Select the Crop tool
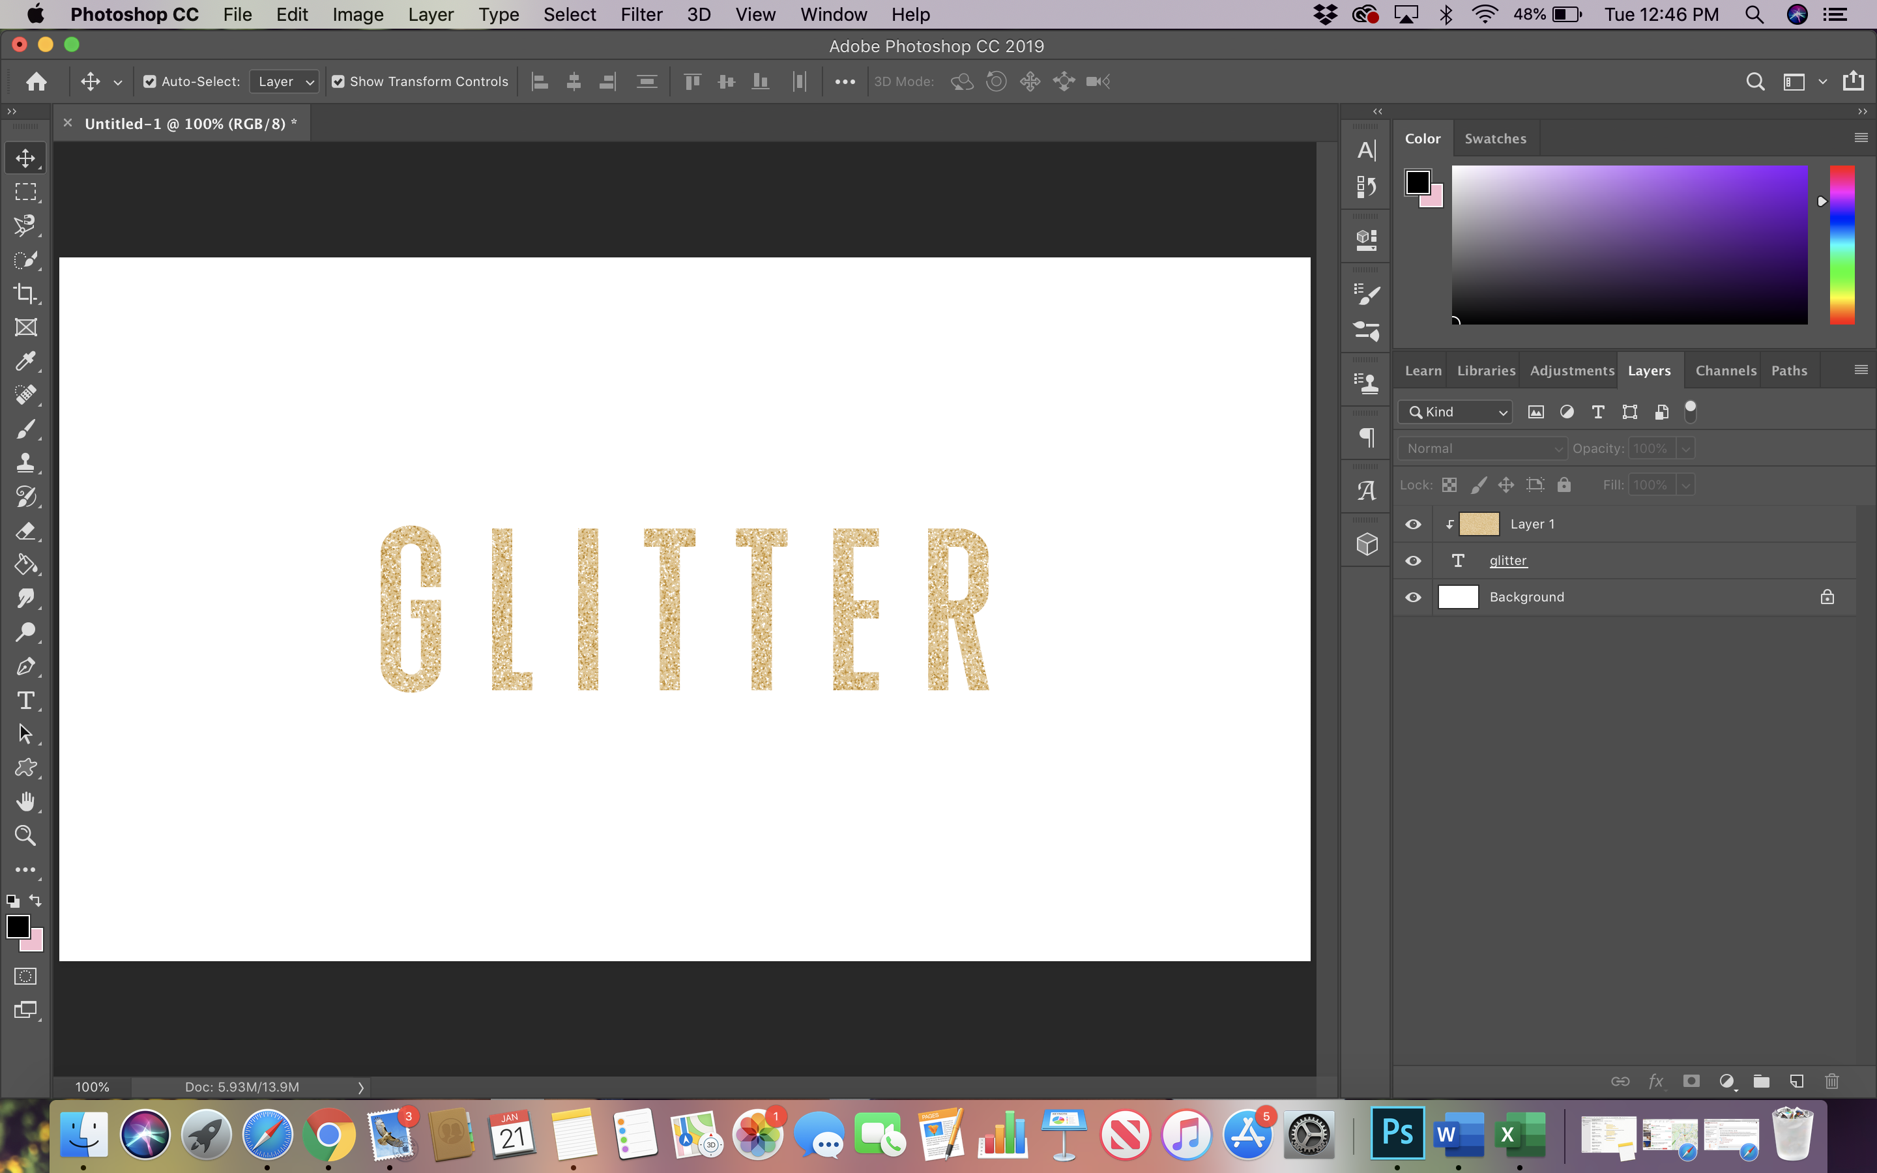 point(25,293)
